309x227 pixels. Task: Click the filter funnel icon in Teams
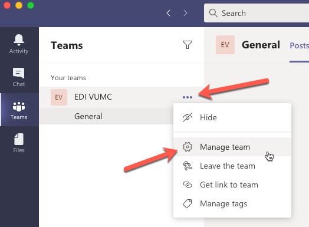(188, 45)
